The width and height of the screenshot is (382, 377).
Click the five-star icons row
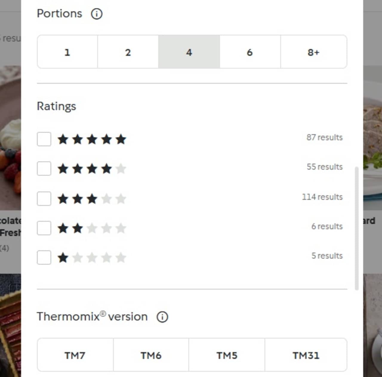92,139
